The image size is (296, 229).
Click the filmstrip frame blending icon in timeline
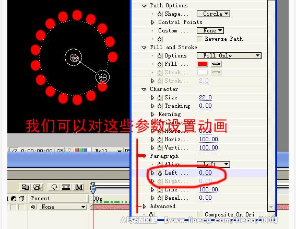coord(66,187)
